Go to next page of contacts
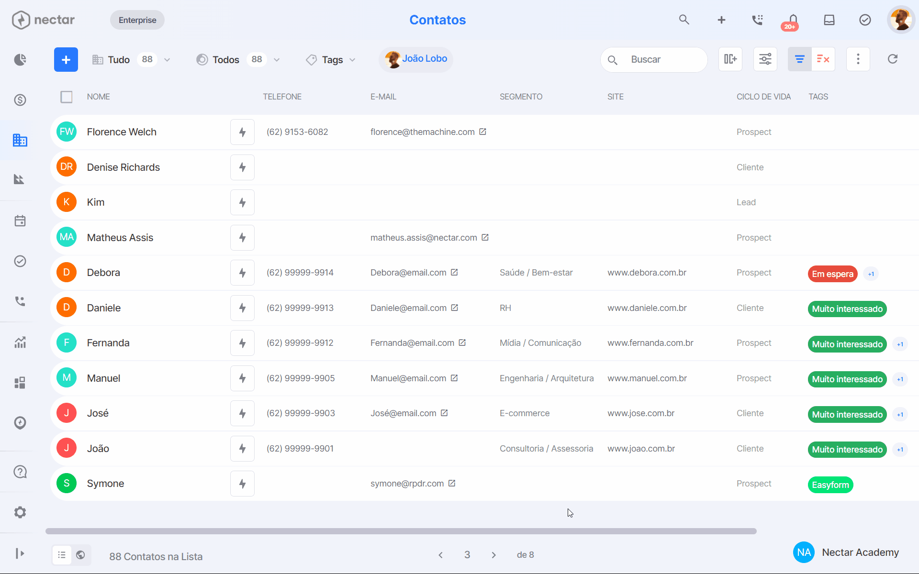 tap(493, 555)
